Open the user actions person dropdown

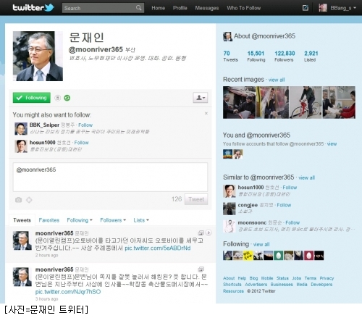201,98
